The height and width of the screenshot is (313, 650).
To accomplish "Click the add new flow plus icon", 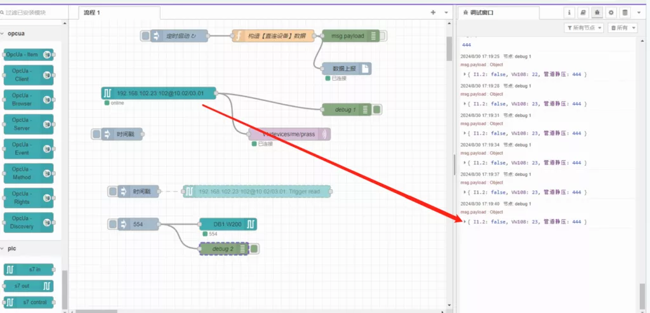I will click(x=433, y=12).
